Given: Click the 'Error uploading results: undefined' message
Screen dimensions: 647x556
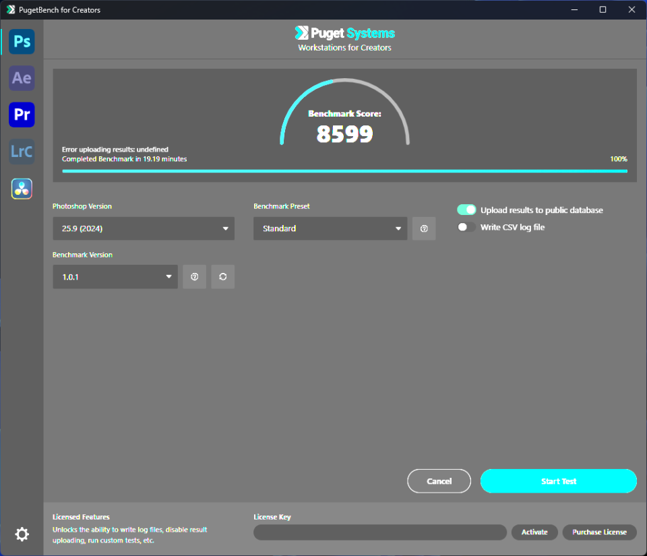Looking at the screenshot, I should point(115,150).
